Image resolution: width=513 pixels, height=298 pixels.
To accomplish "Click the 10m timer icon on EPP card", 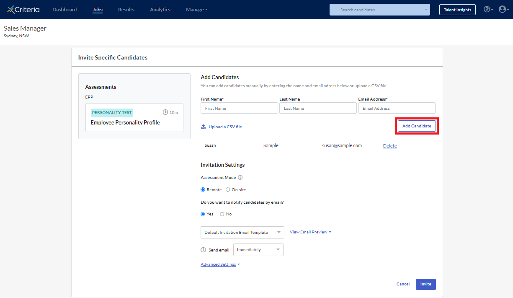I will pos(165,112).
